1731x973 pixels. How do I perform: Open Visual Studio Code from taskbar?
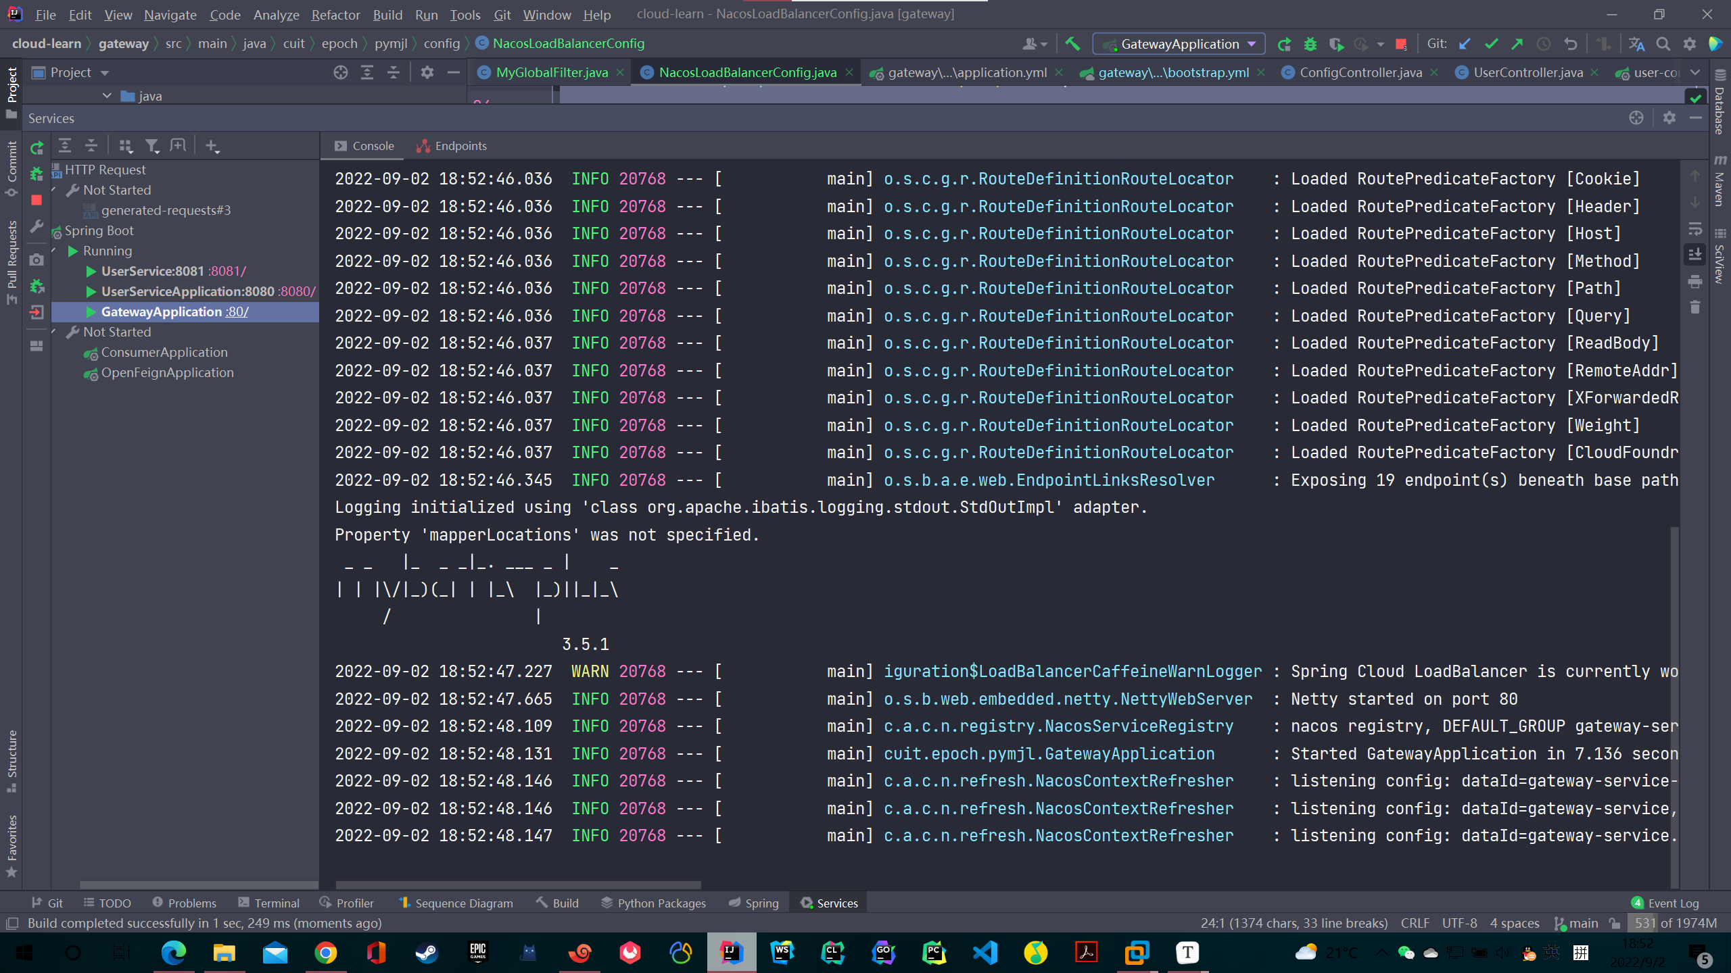pyautogui.click(x=985, y=953)
